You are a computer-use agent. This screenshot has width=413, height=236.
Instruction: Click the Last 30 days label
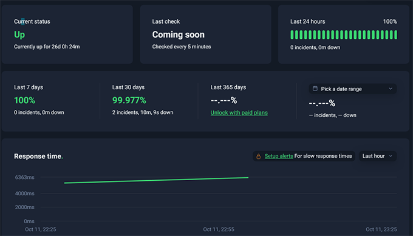(x=128, y=87)
